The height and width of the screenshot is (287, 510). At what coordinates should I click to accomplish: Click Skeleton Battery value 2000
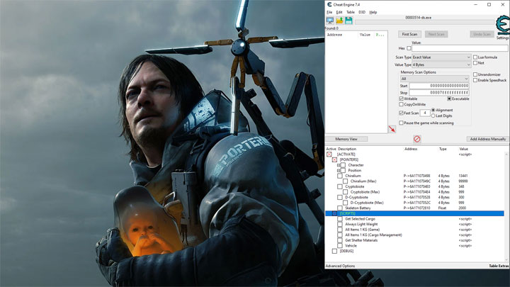click(x=462, y=208)
